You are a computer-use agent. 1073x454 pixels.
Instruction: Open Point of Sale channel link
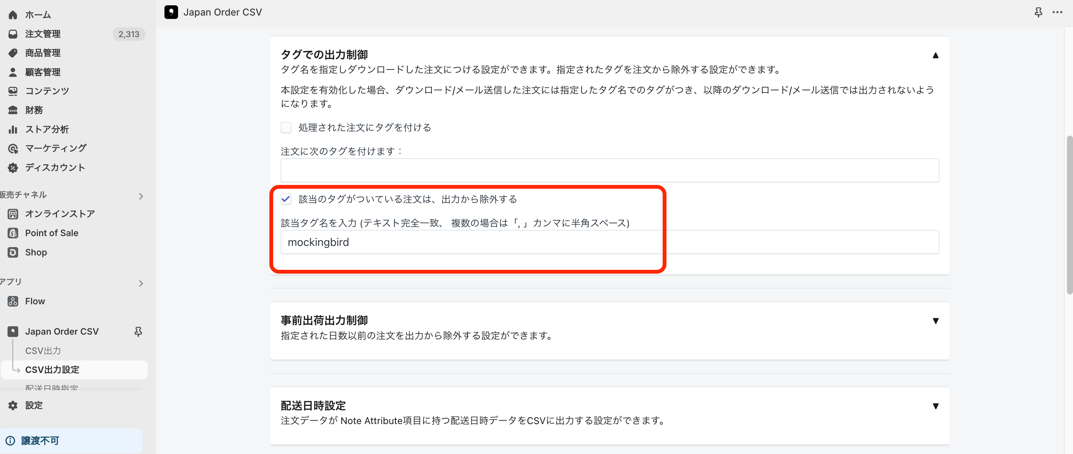click(52, 233)
